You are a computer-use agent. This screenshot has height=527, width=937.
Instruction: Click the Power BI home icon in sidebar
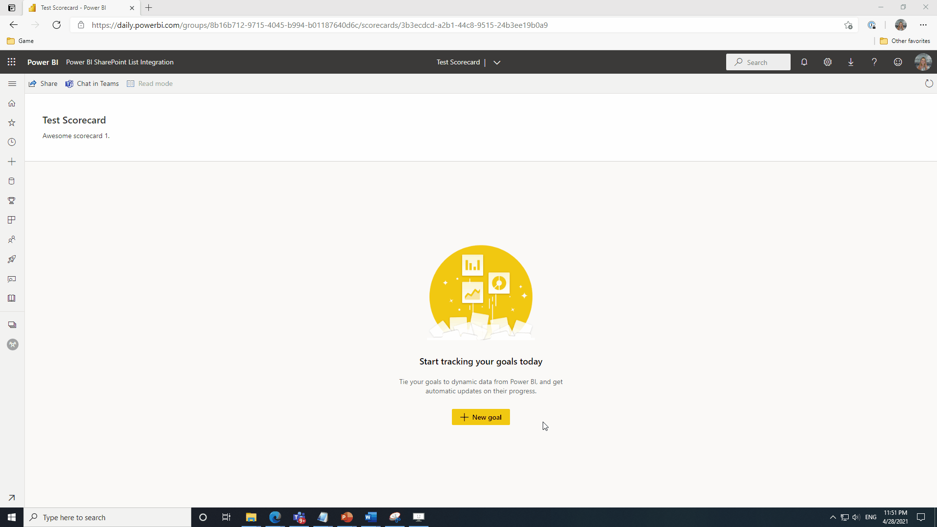(x=12, y=103)
